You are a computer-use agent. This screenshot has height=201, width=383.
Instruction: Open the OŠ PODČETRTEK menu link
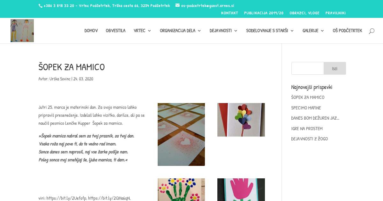click(x=347, y=31)
